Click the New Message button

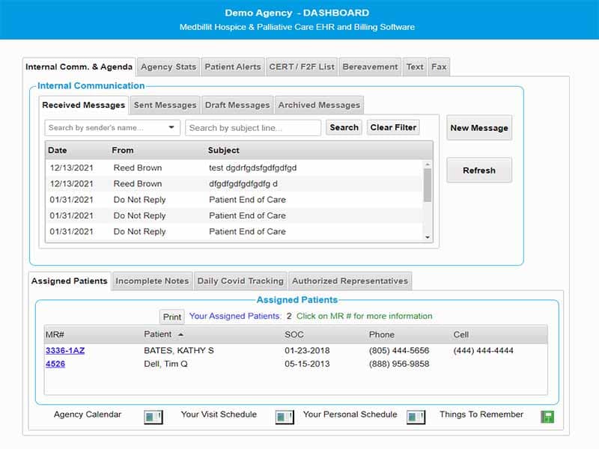coord(479,128)
